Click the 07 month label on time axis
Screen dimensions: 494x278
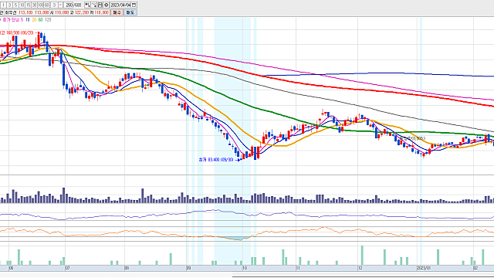tap(67, 268)
